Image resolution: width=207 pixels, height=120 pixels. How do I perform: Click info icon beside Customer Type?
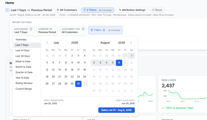coord(83,29)
